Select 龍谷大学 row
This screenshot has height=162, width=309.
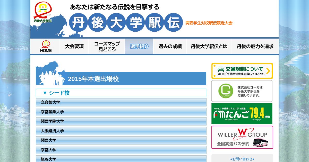(121, 159)
